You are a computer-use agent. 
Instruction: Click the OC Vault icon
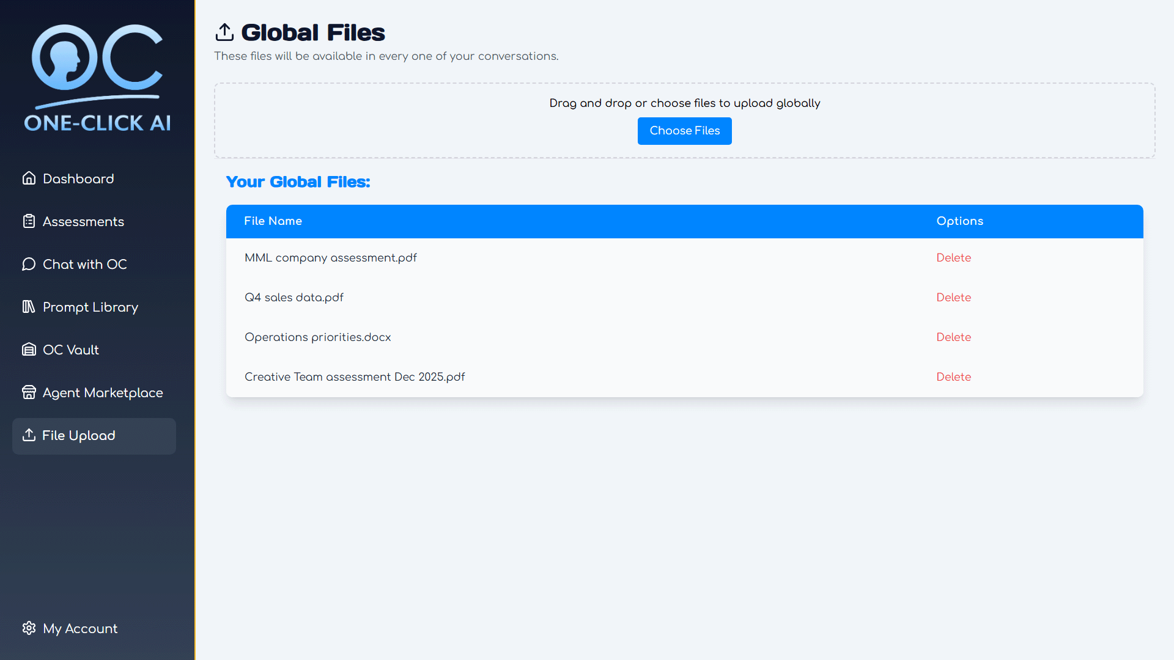click(x=29, y=350)
